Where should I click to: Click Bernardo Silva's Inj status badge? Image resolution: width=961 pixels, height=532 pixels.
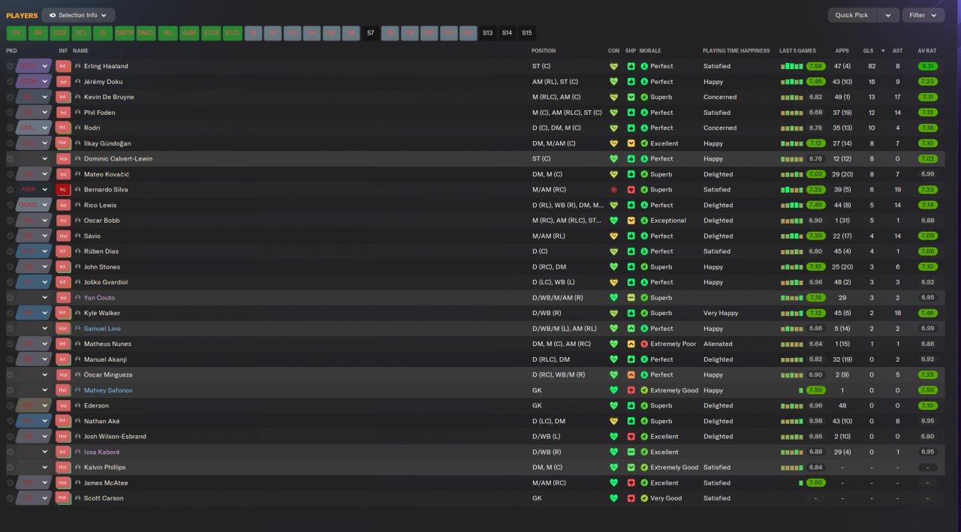[x=63, y=190]
